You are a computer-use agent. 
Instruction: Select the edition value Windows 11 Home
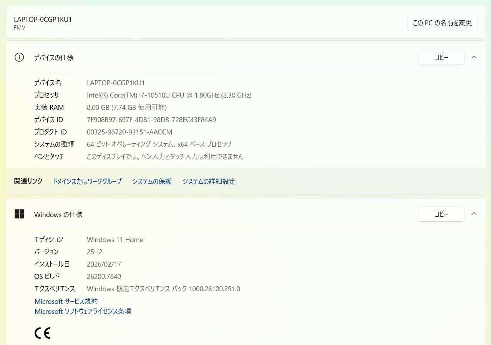click(x=115, y=240)
